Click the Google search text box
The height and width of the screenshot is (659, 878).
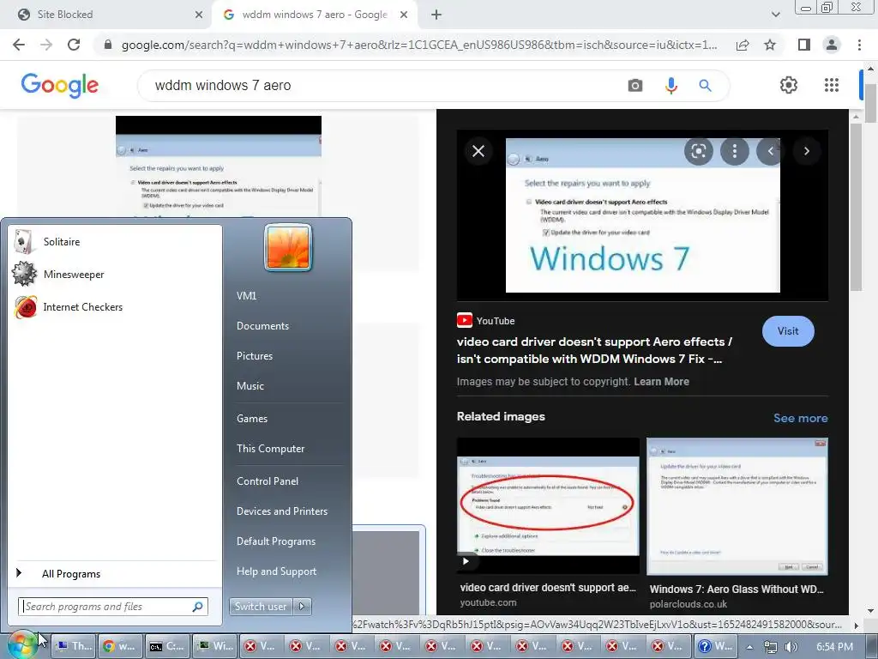point(381,85)
